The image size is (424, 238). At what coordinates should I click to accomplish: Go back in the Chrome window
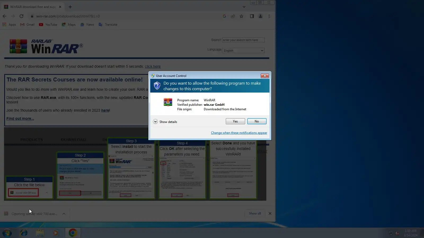[x=5, y=16]
